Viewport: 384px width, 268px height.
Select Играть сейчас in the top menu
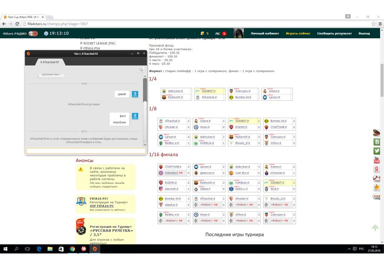click(x=298, y=33)
